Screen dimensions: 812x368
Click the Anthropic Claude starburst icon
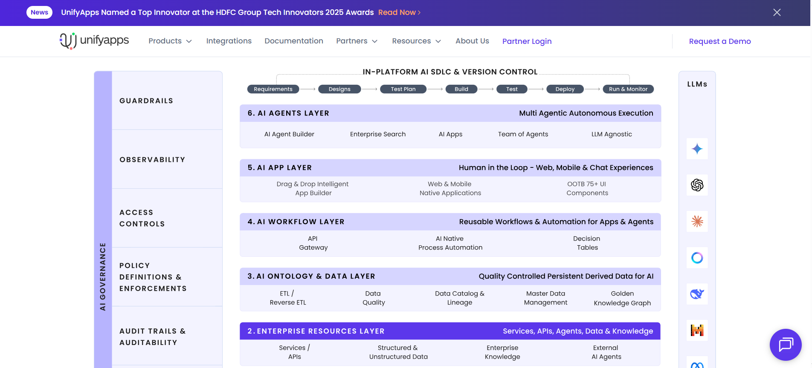tap(697, 221)
